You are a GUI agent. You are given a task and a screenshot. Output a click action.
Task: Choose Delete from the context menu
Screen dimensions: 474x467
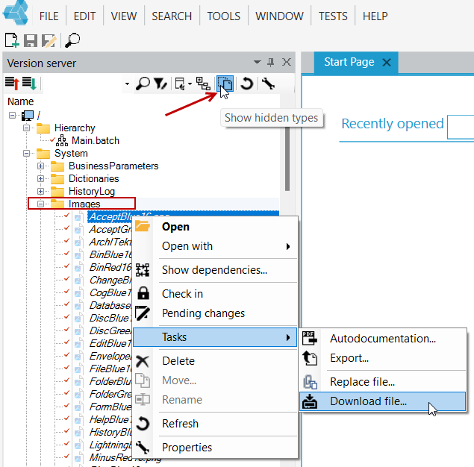point(215,361)
